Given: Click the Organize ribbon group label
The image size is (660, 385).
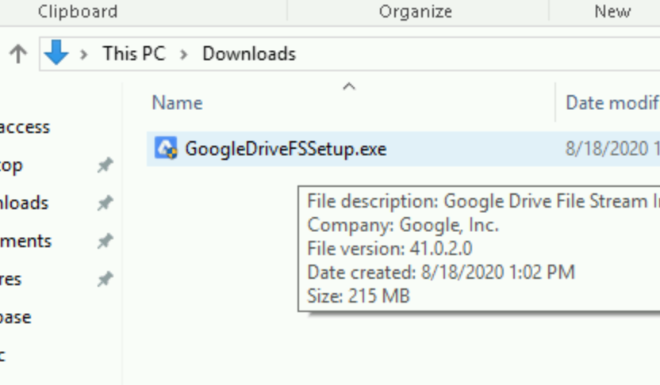Looking at the screenshot, I should point(416,11).
